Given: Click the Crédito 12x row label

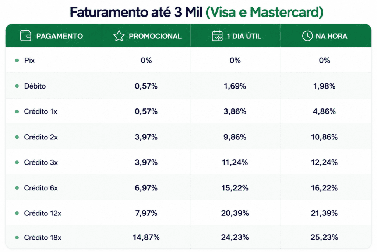Looking at the screenshot, I should (43, 213).
